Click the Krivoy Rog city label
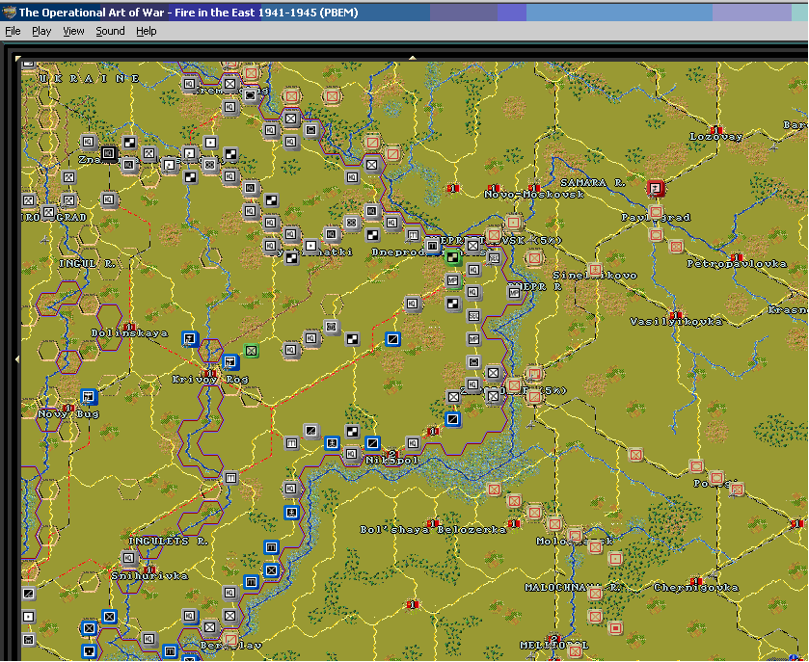Screen dimensions: 809x662 pos(210,380)
